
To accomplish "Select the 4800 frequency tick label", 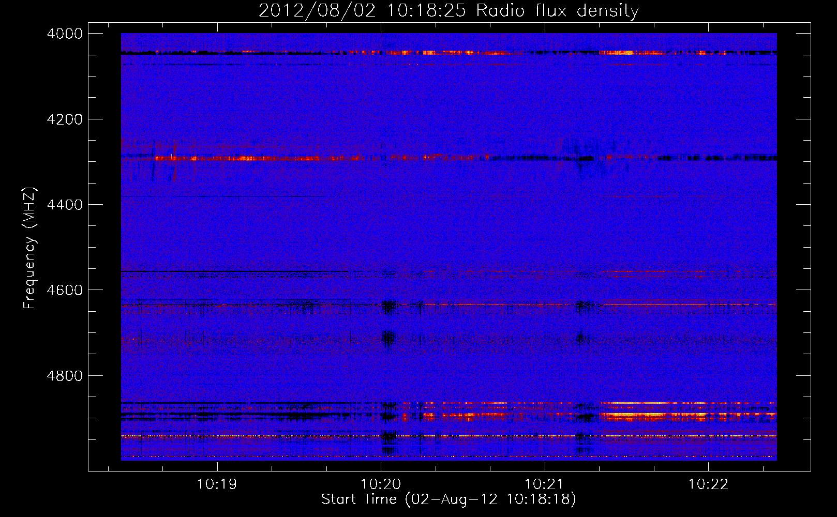I will (x=65, y=375).
